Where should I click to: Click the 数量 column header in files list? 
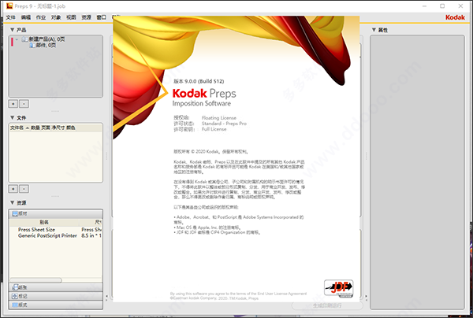[35, 128]
